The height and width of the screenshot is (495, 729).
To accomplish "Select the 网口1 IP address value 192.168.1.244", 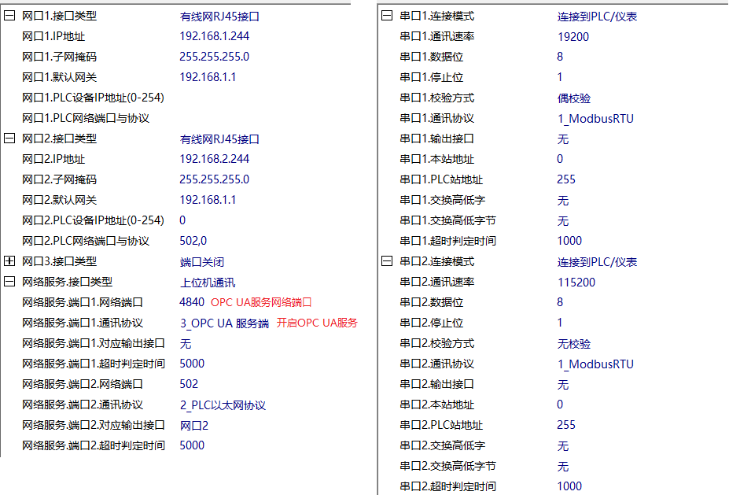I will [x=215, y=36].
